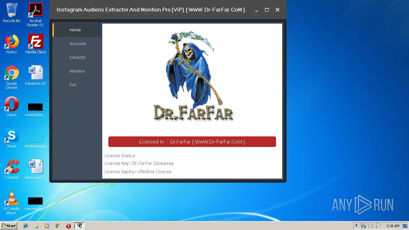Select the removecont... document icon
The height and width of the screenshot is (230, 409).
tap(35, 169)
